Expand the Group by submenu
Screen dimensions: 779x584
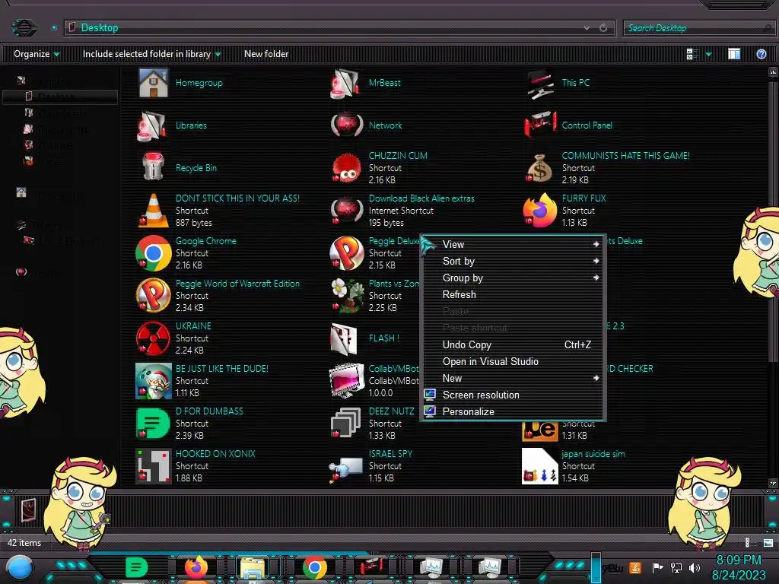pos(514,278)
